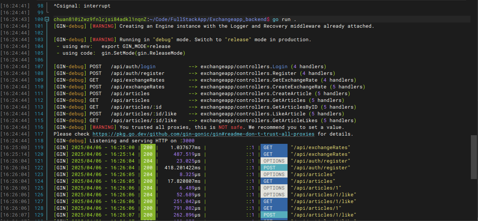Select the "^Csignal: interrupt" text
This screenshot has height=221, width=478.
pos(82,6)
